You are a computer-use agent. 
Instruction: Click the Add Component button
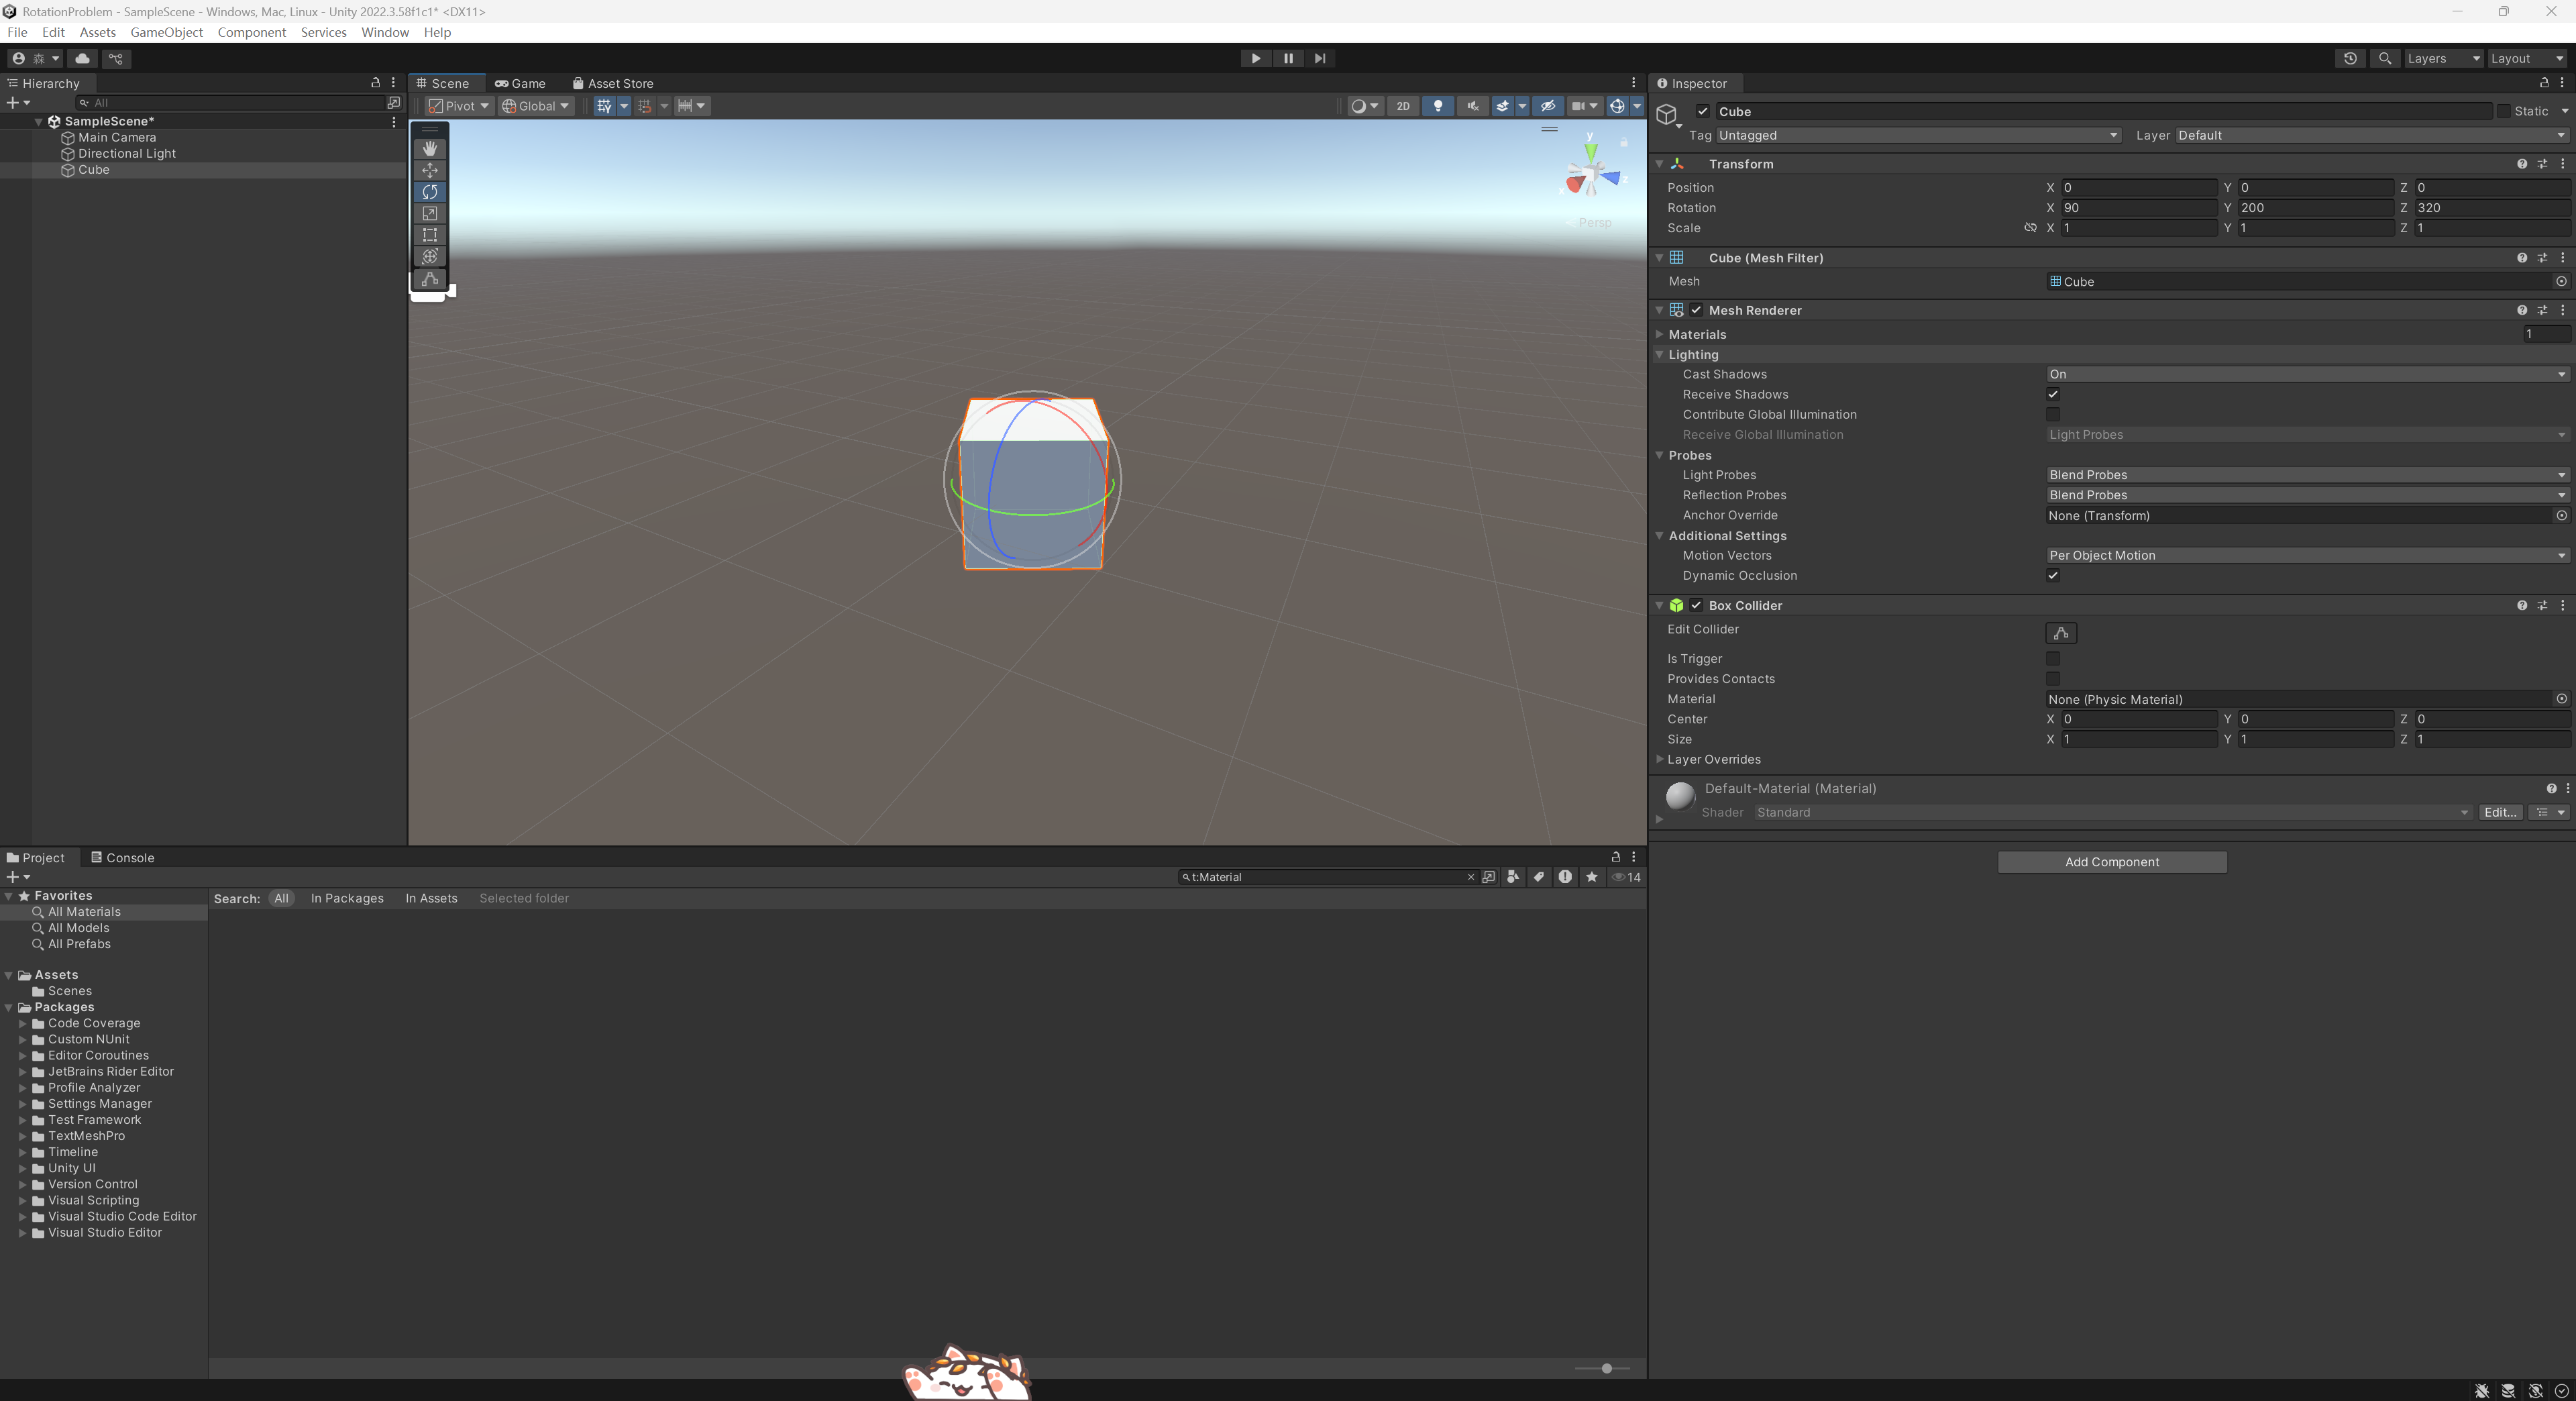click(x=2112, y=862)
